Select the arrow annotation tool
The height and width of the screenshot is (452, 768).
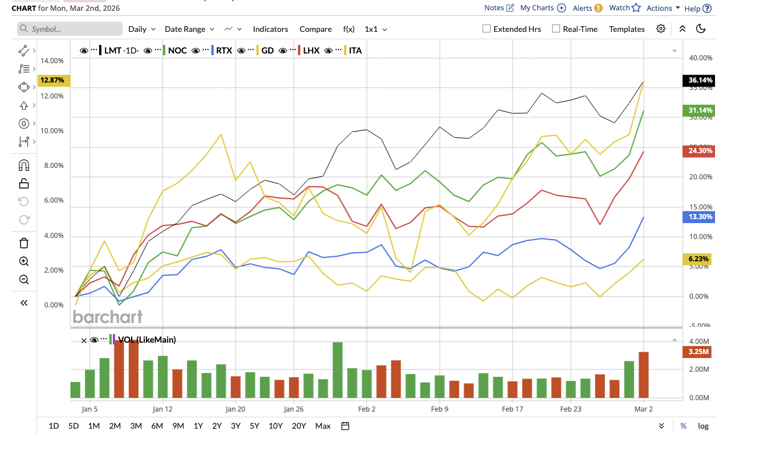[x=23, y=105]
